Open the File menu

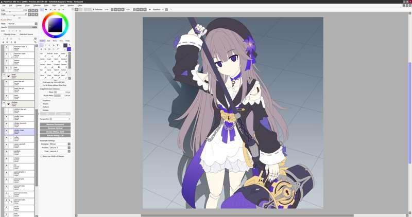(4, 6)
